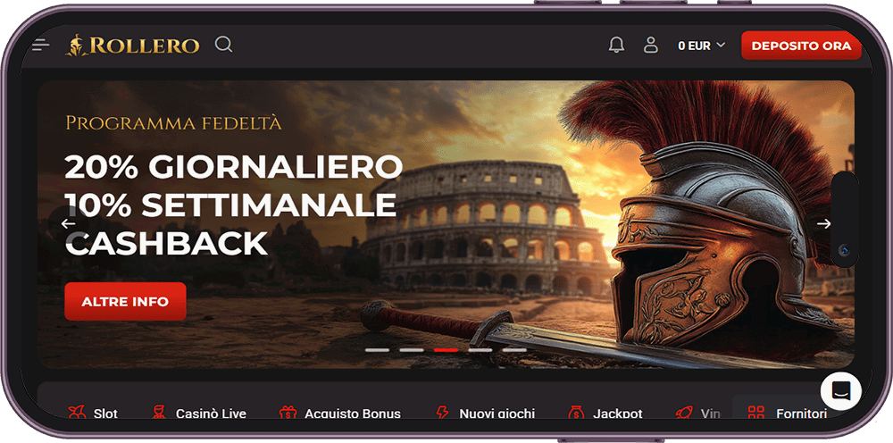Select the first carousel indicator
Viewport: 893px width, 443px height.
click(x=377, y=349)
